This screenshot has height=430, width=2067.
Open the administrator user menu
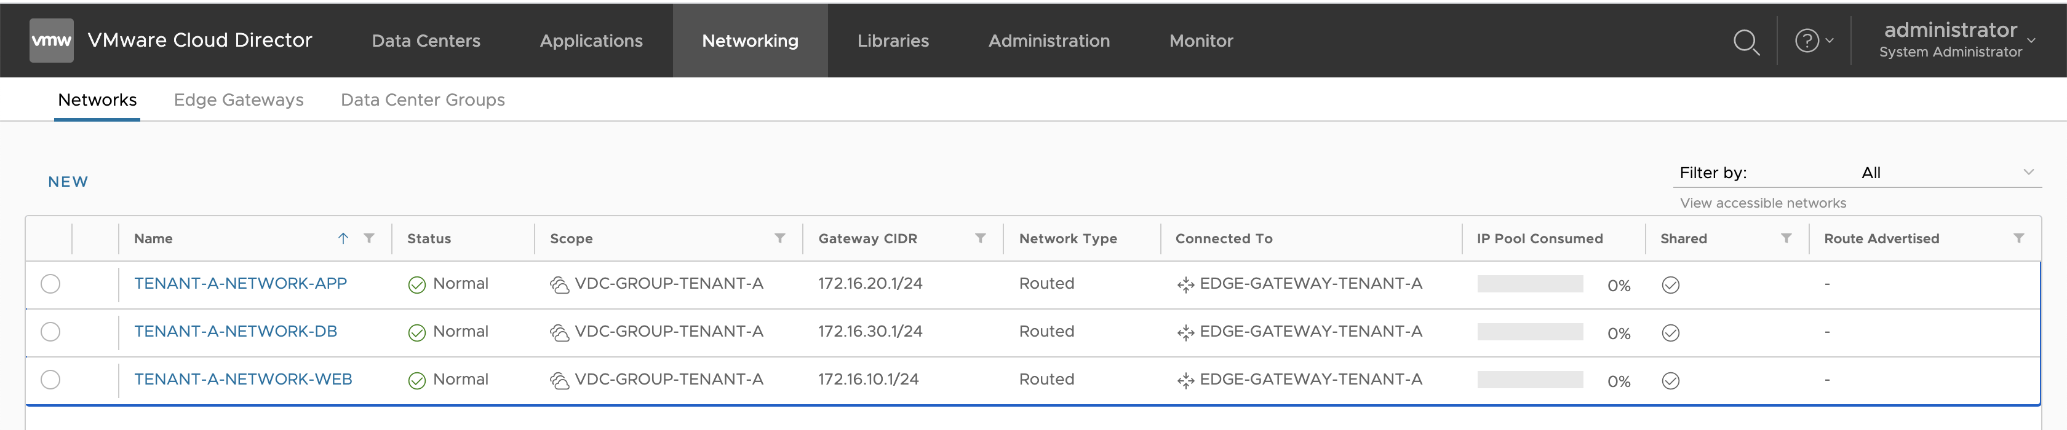[x=1956, y=40]
